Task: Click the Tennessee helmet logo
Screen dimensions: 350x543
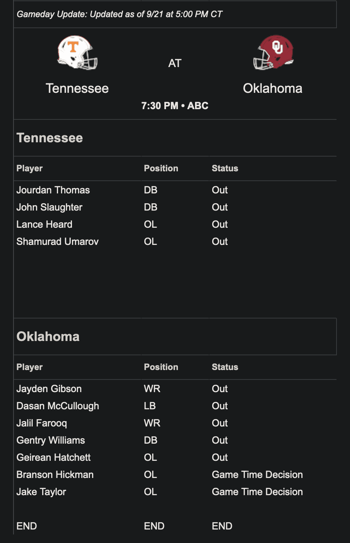Action: click(77, 53)
